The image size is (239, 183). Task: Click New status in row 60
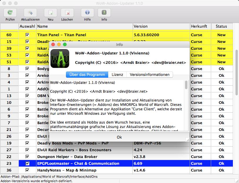click(222, 35)
